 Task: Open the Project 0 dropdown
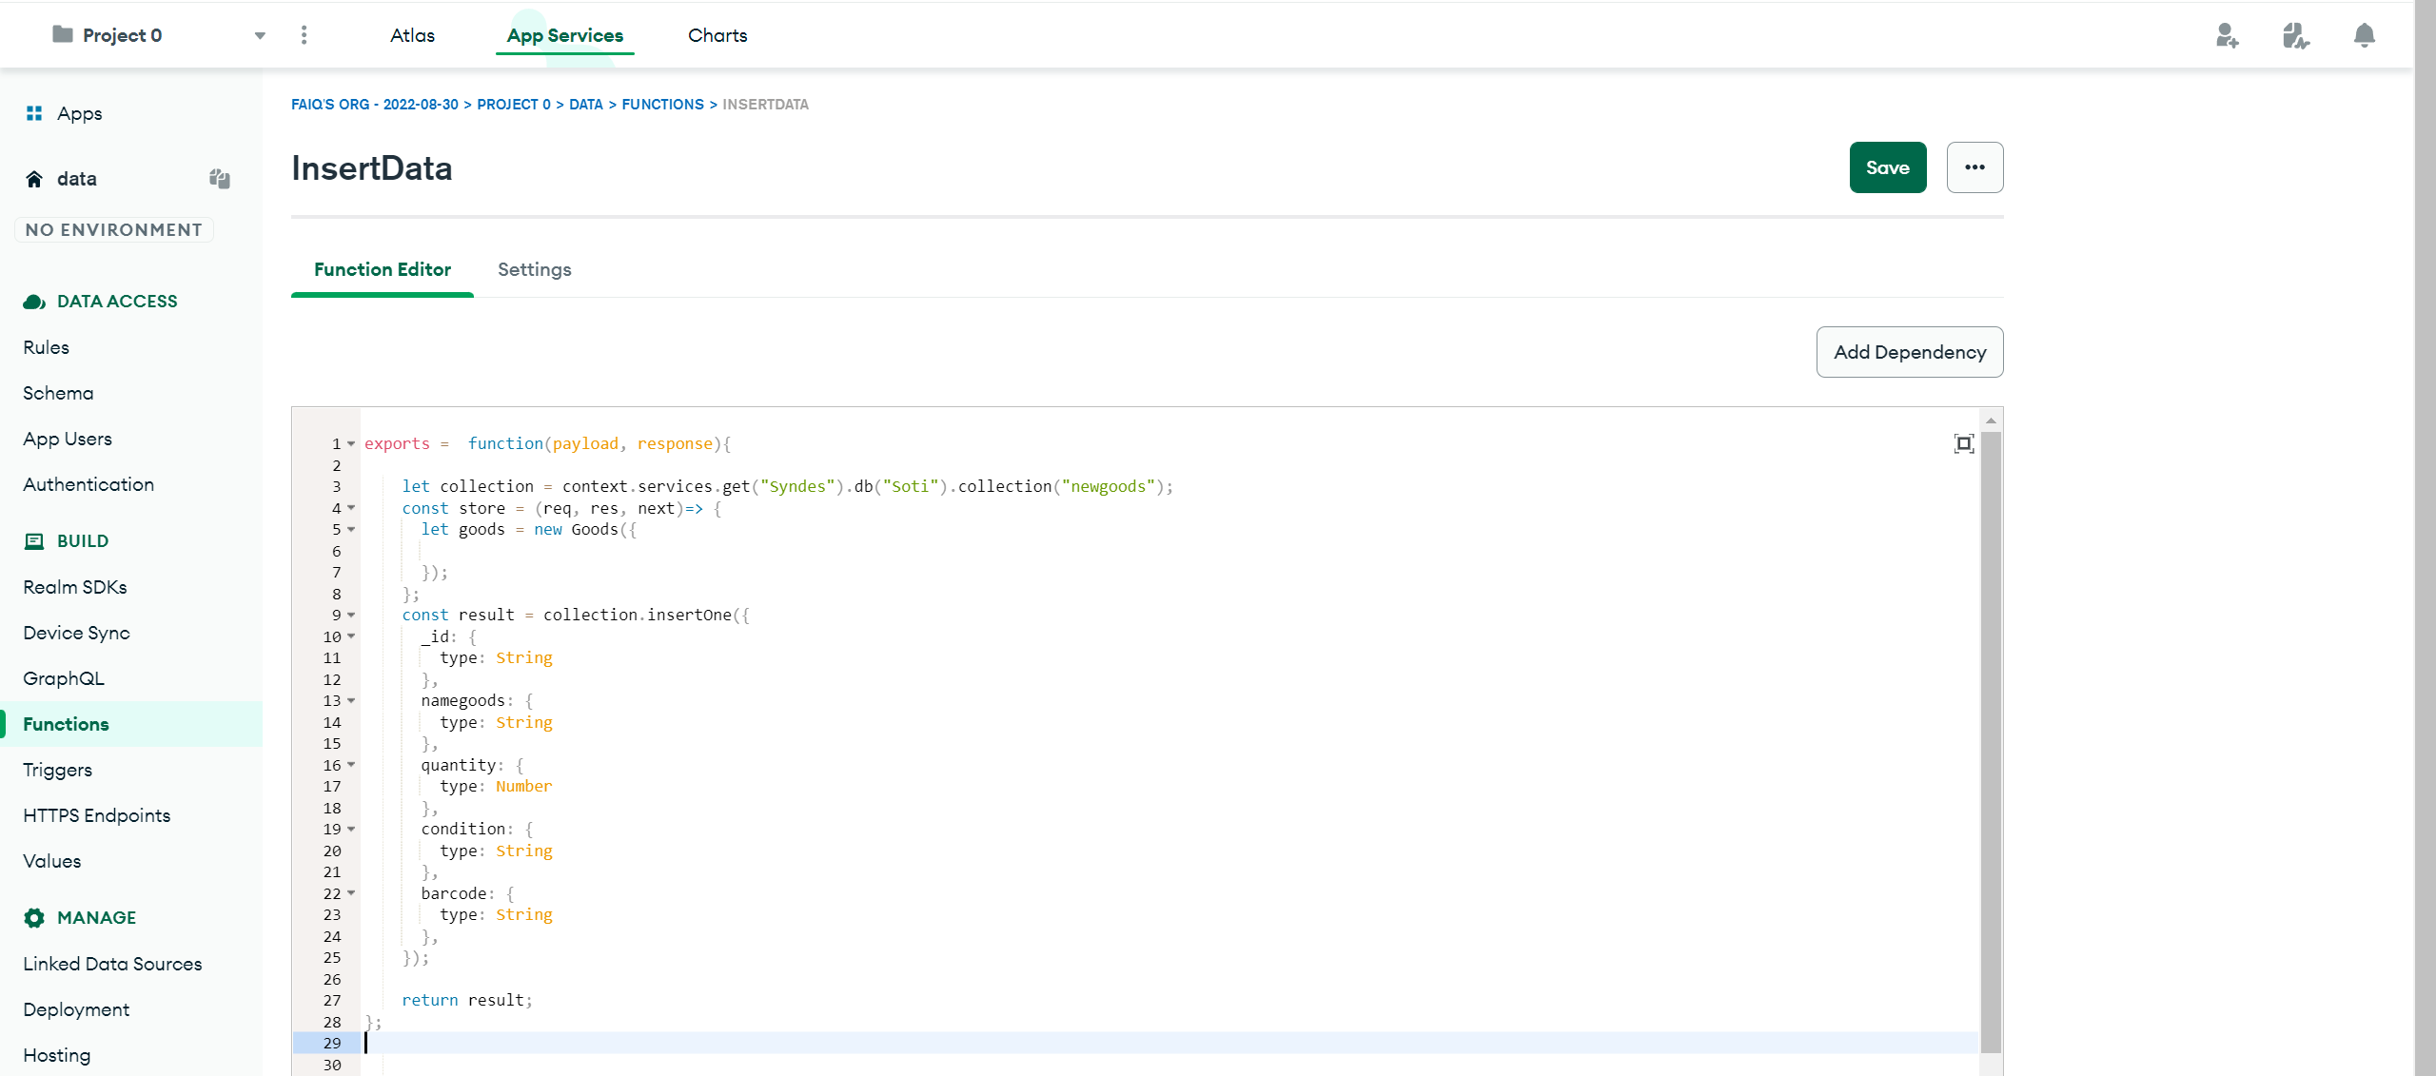tap(260, 35)
